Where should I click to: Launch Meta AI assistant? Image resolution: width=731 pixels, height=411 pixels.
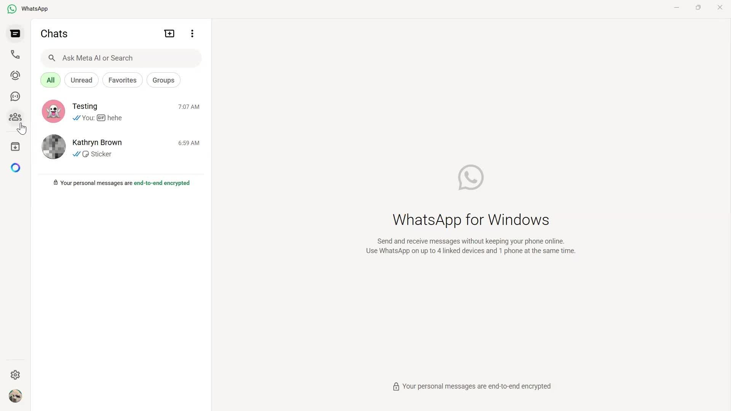(x=15, y=167)
